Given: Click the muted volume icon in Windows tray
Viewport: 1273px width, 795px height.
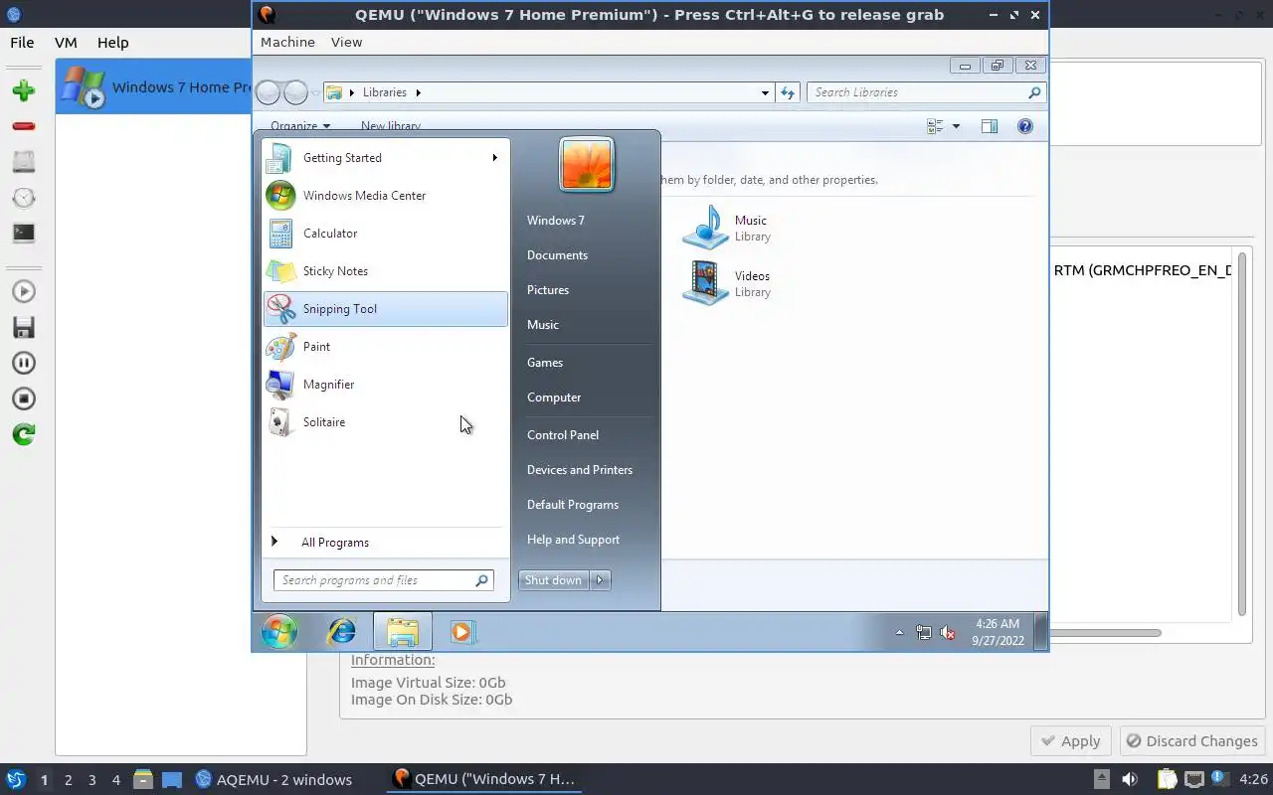Looking at the screenshot, I should [948, 632].
